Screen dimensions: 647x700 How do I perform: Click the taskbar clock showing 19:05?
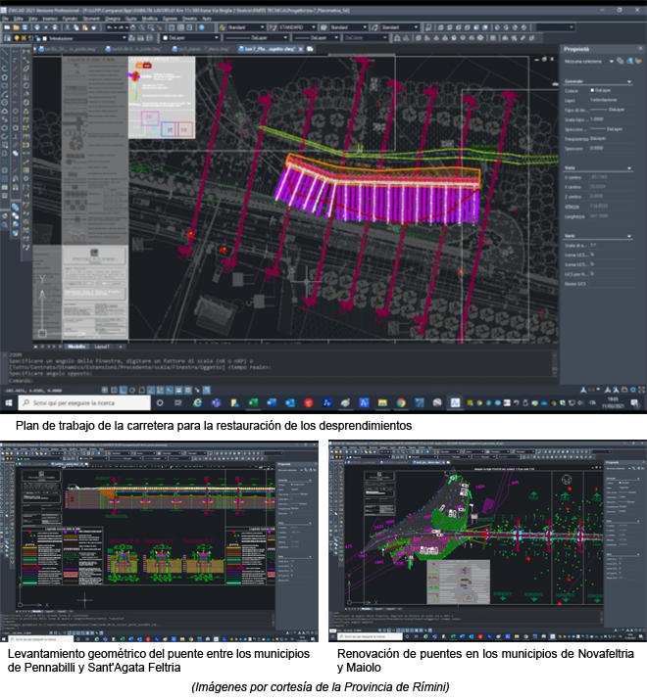click(613, 402)
